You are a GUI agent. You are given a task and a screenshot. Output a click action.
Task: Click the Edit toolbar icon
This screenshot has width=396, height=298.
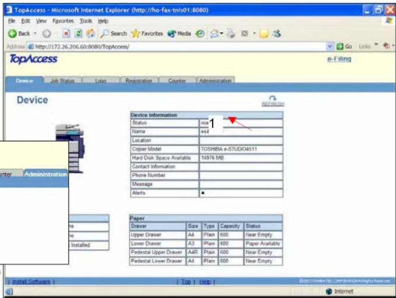click(244, 34)
